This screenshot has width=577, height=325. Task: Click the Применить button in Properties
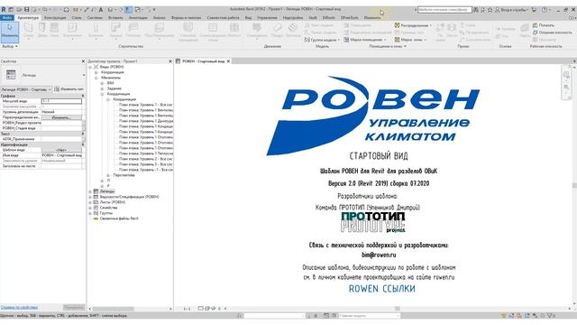[x=74, y=307]
